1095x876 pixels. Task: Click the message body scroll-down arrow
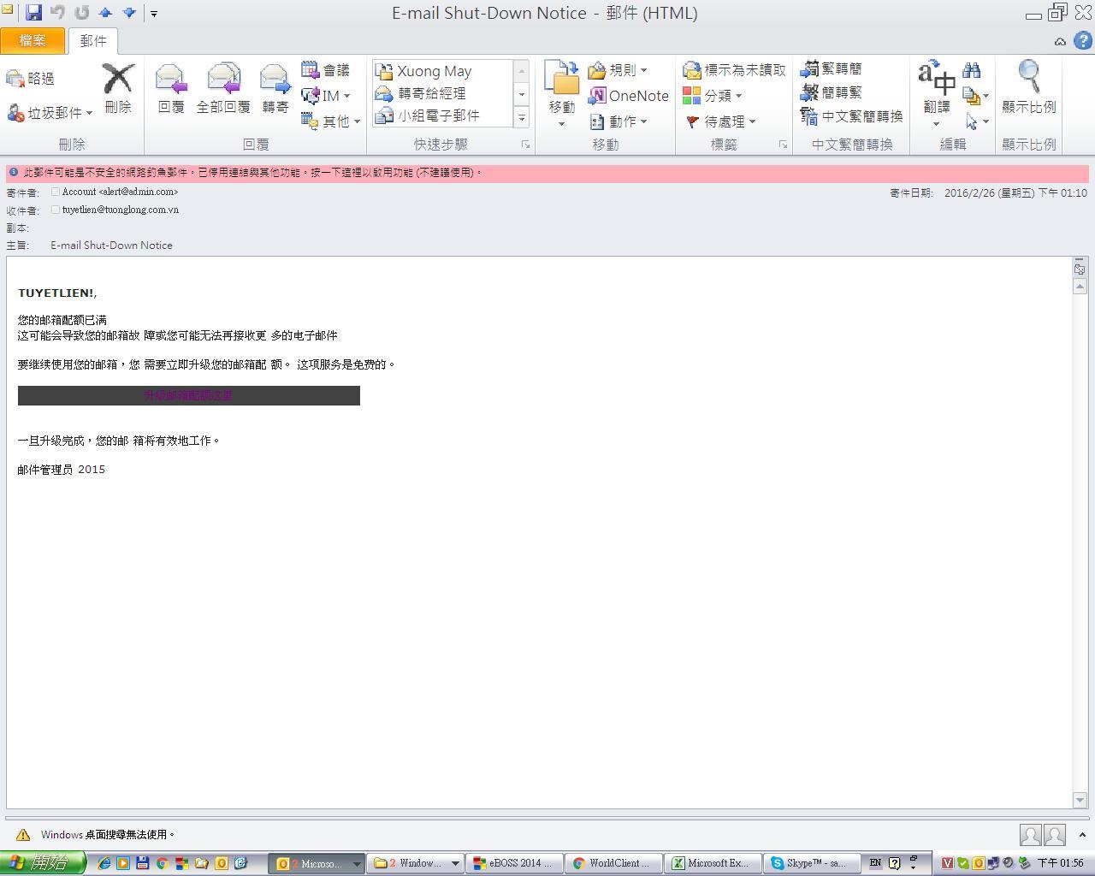point(1080,800)
